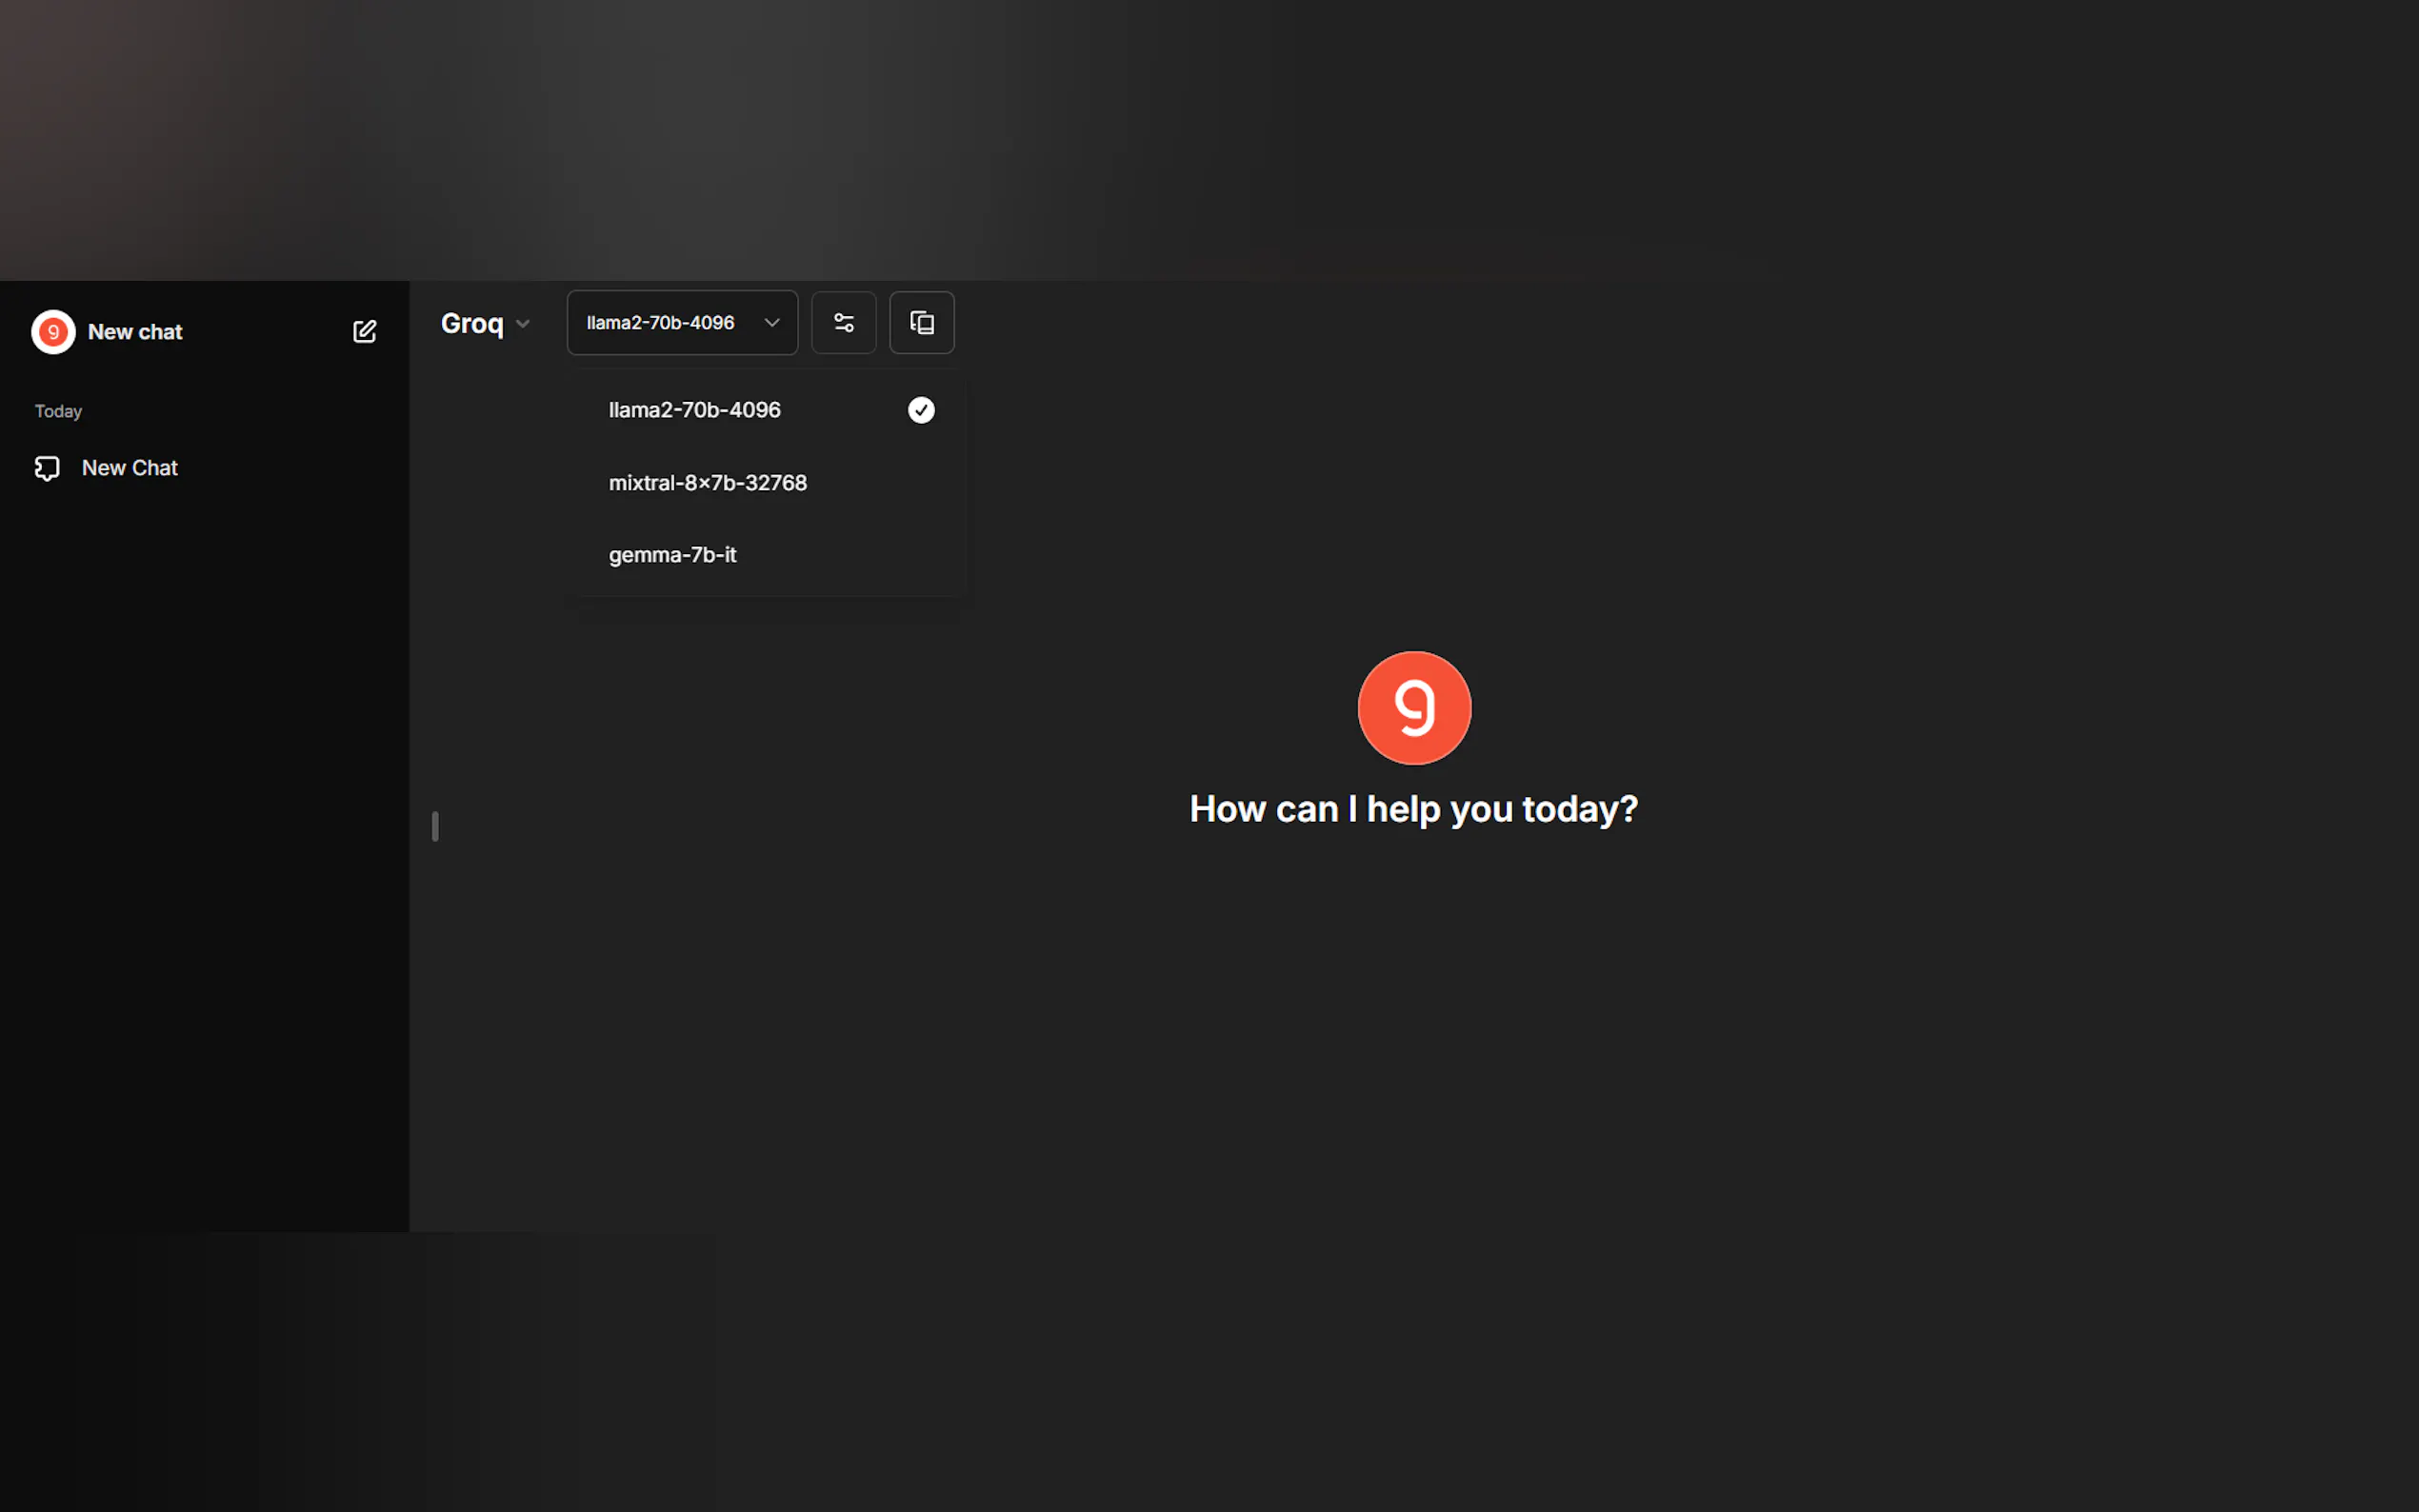Viewport: 2419px width, 1512px height.
Task: Choose gemma-7b-it from the model list
Action: click(672, 555)
